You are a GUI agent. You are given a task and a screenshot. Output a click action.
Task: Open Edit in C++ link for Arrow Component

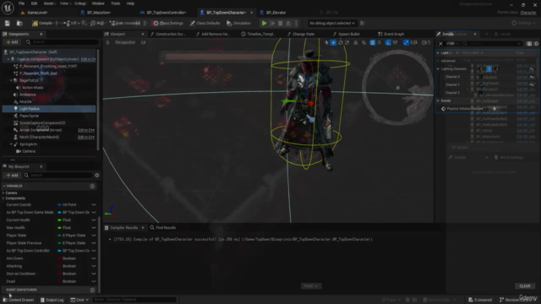point(86,130)
